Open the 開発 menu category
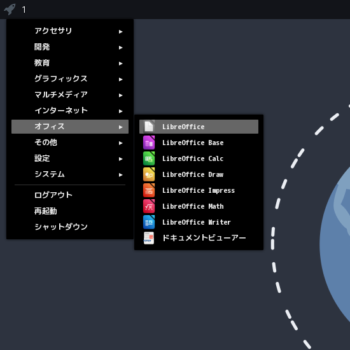Viewport: 350px width, 350px height. pyautogui.click(x=70, y=47)
